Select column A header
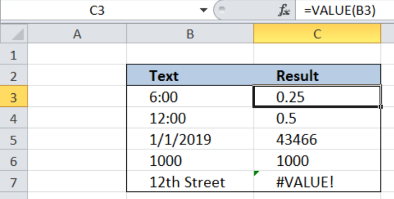Screen dimensions: 394x199 [x=77, y=34]
